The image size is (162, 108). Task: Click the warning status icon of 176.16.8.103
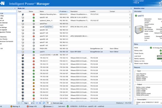click(34, 86)
